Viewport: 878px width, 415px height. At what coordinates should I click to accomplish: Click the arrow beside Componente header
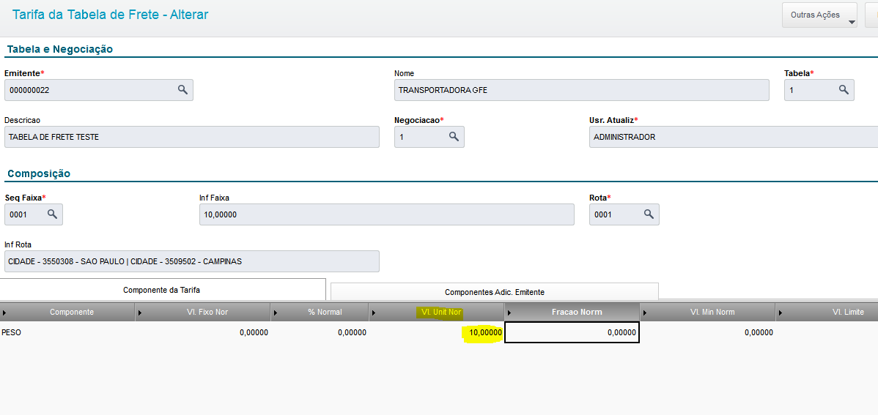(x=4, y=313)
